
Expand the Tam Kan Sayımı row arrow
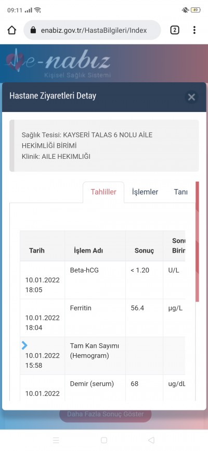click(24, 346)
